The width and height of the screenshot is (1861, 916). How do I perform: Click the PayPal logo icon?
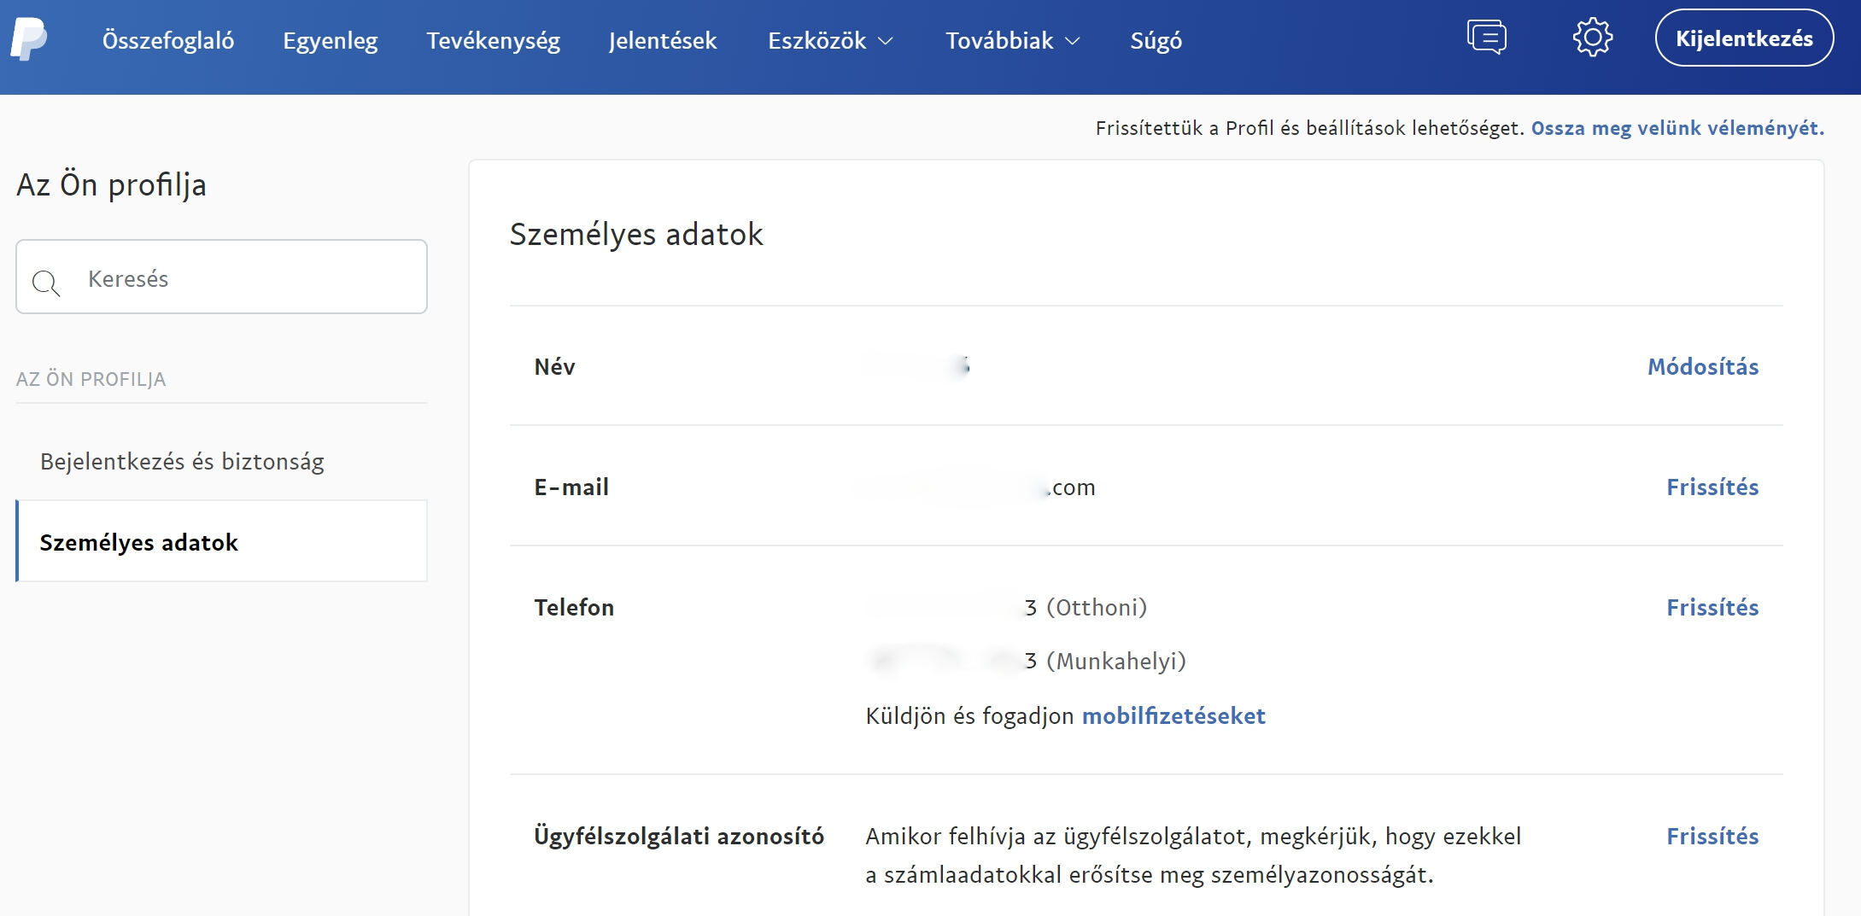[28, 39]
